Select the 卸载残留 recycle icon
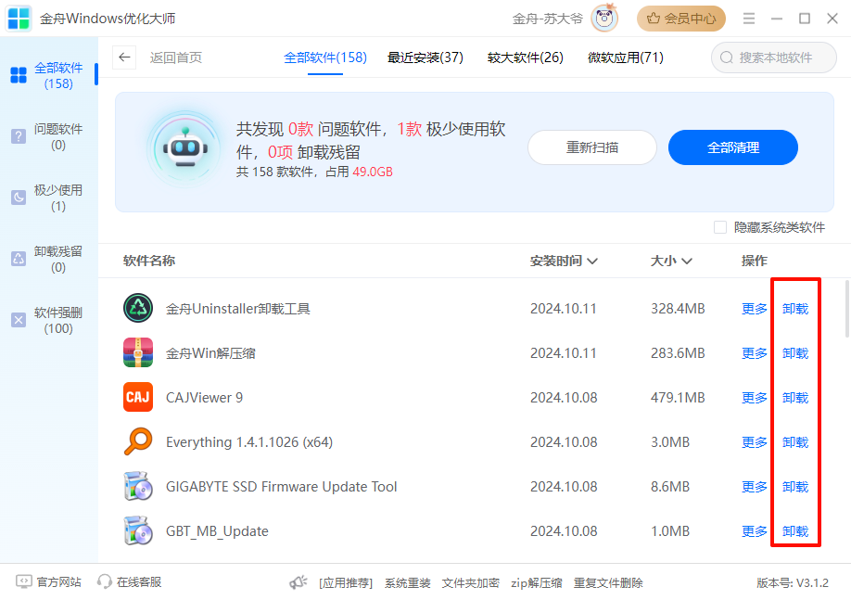Viewport: 851px width, 600px height. (x=19, y=259)
